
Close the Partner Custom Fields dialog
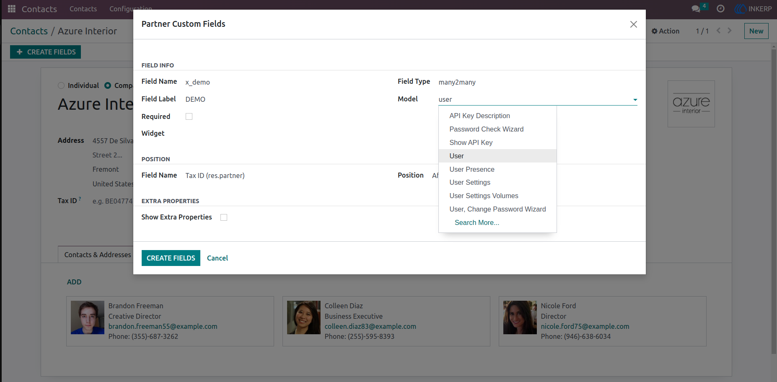pyautogui.click(x=634, y=24)
